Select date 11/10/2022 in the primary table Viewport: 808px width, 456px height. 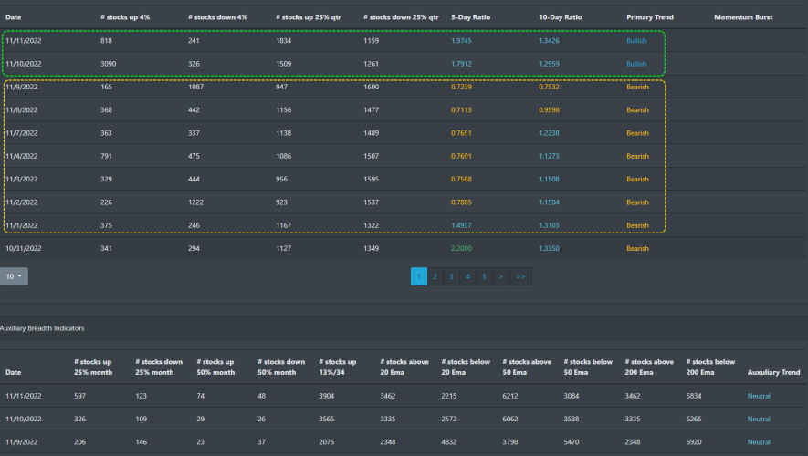pyautogui.click(x=24, y=64)
